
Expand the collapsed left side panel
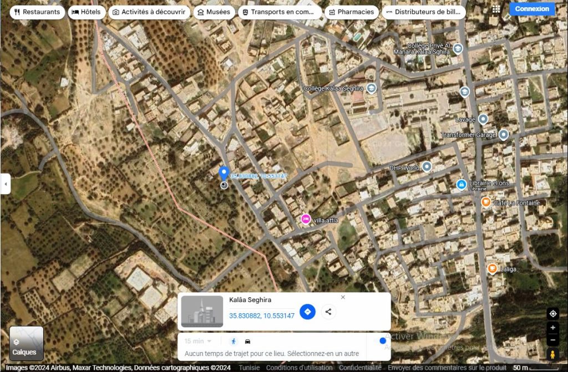(6, 184)
